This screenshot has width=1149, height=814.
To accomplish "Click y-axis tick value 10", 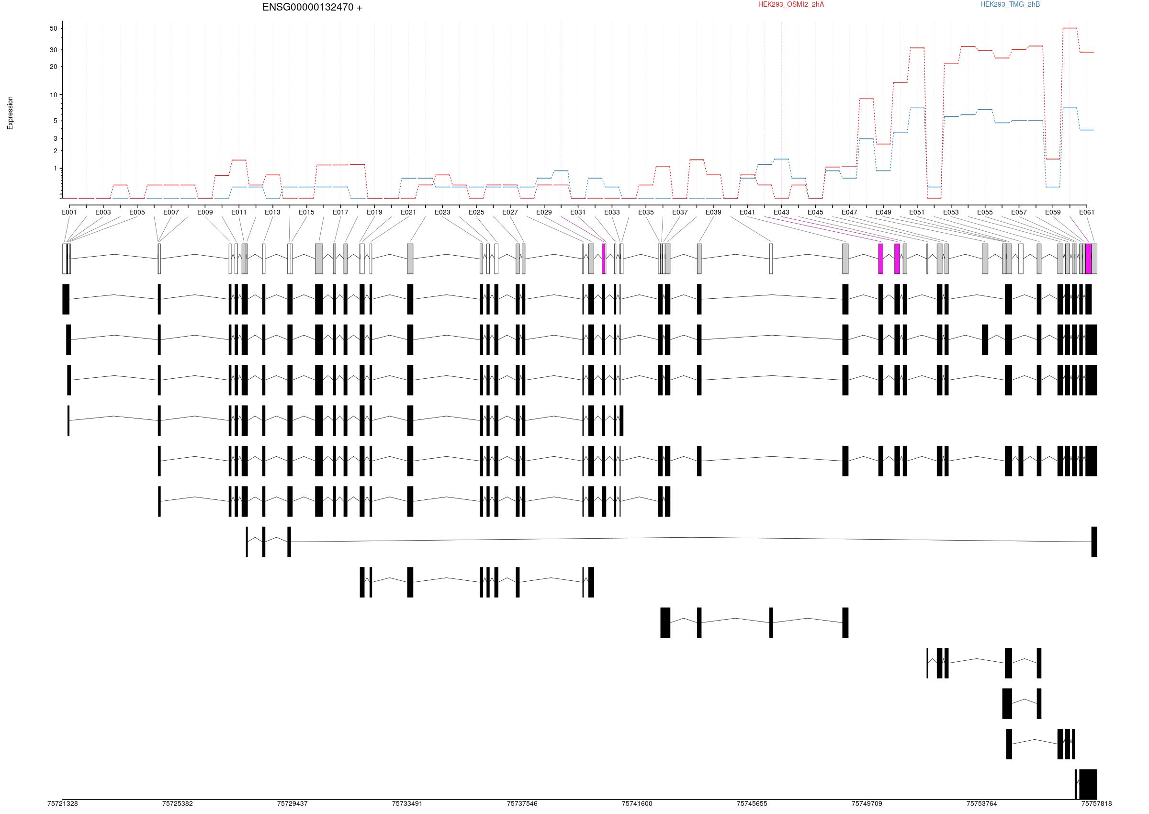I will [54, 95].
